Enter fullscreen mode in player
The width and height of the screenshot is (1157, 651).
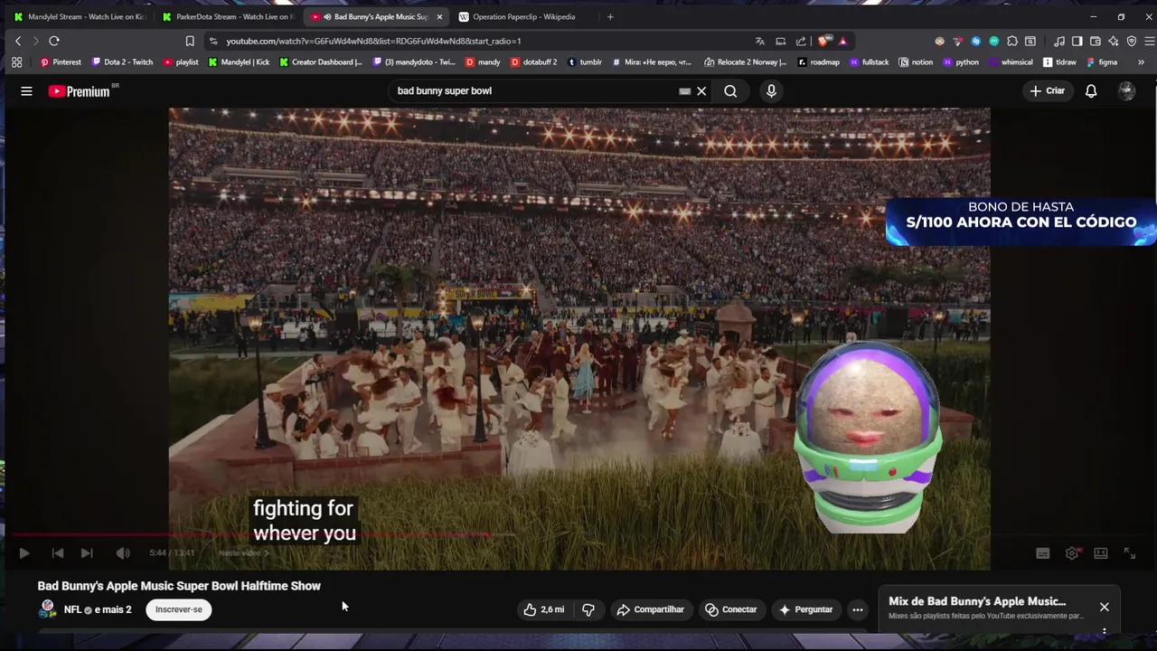1130,553
